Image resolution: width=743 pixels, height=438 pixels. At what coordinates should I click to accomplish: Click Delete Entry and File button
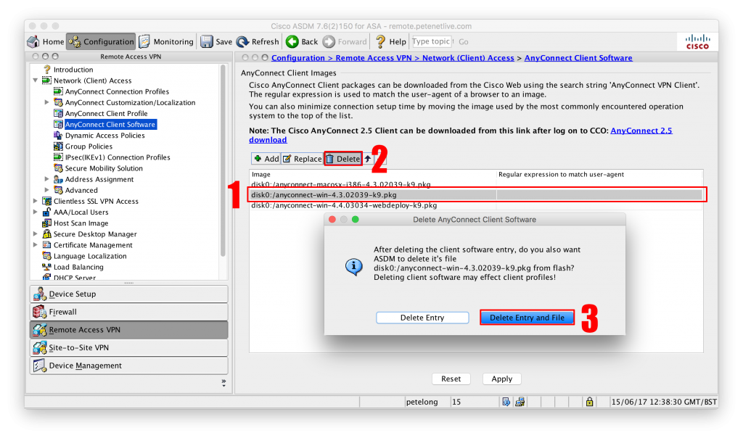(x=527, y=318)
